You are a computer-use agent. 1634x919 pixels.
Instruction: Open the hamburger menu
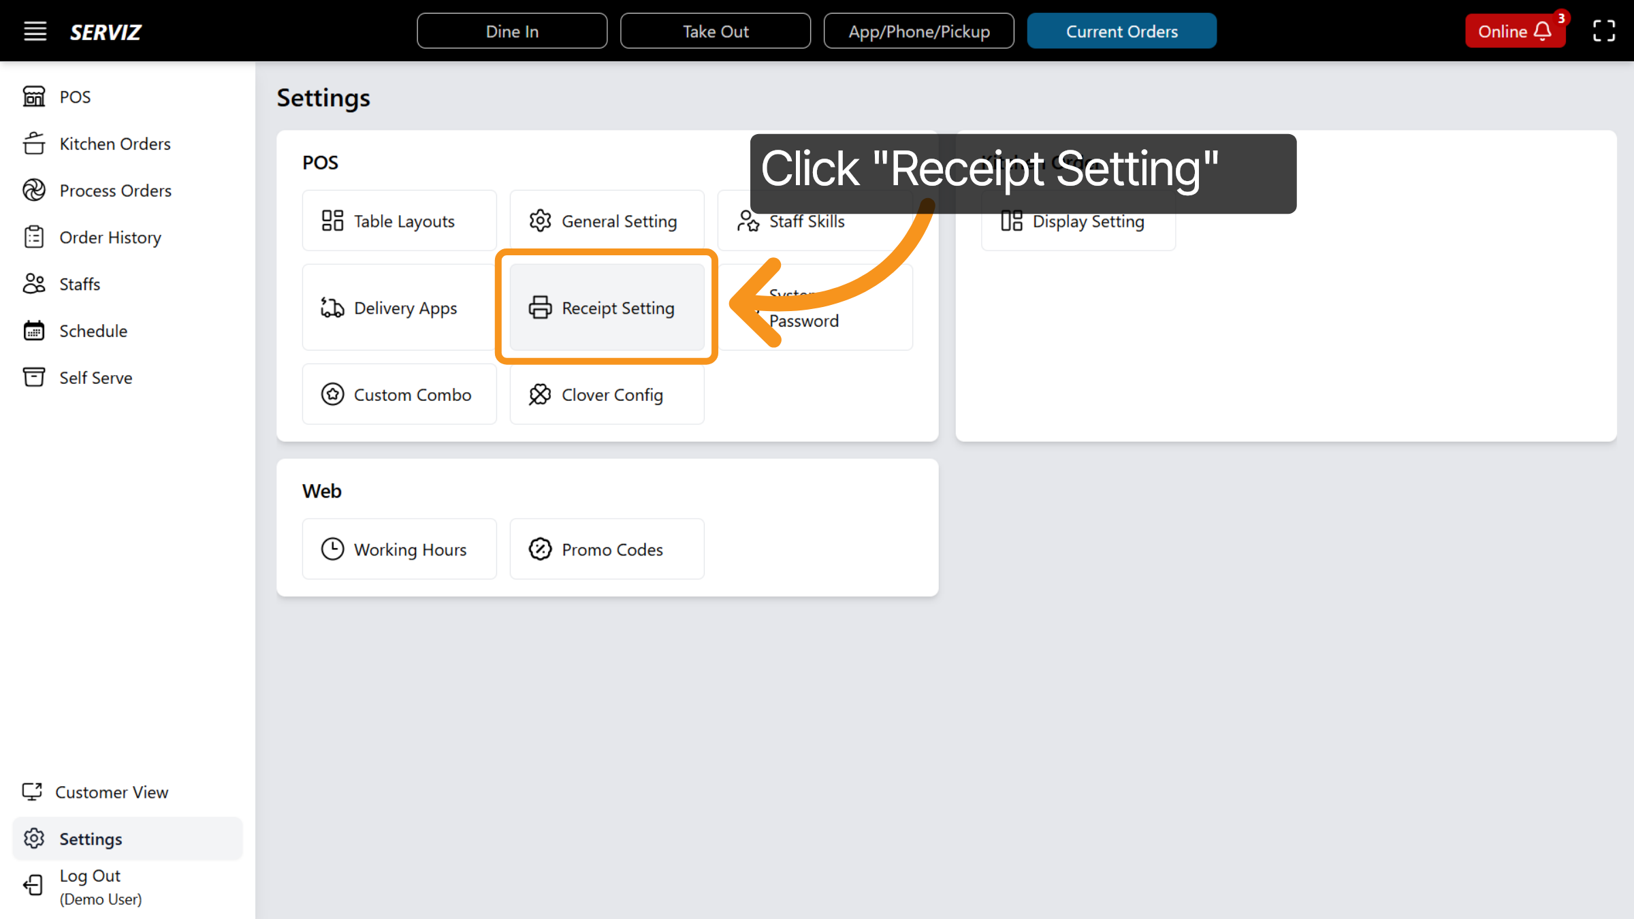coord(35,31)
